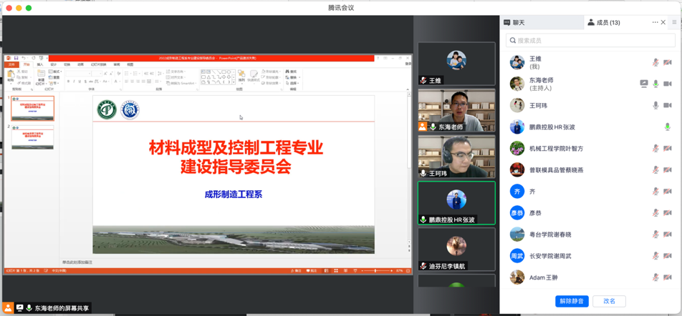This screenshot has height=316, width=682.
Task: Click the 搜索成员 search field
Action: (x=590, y=41)
